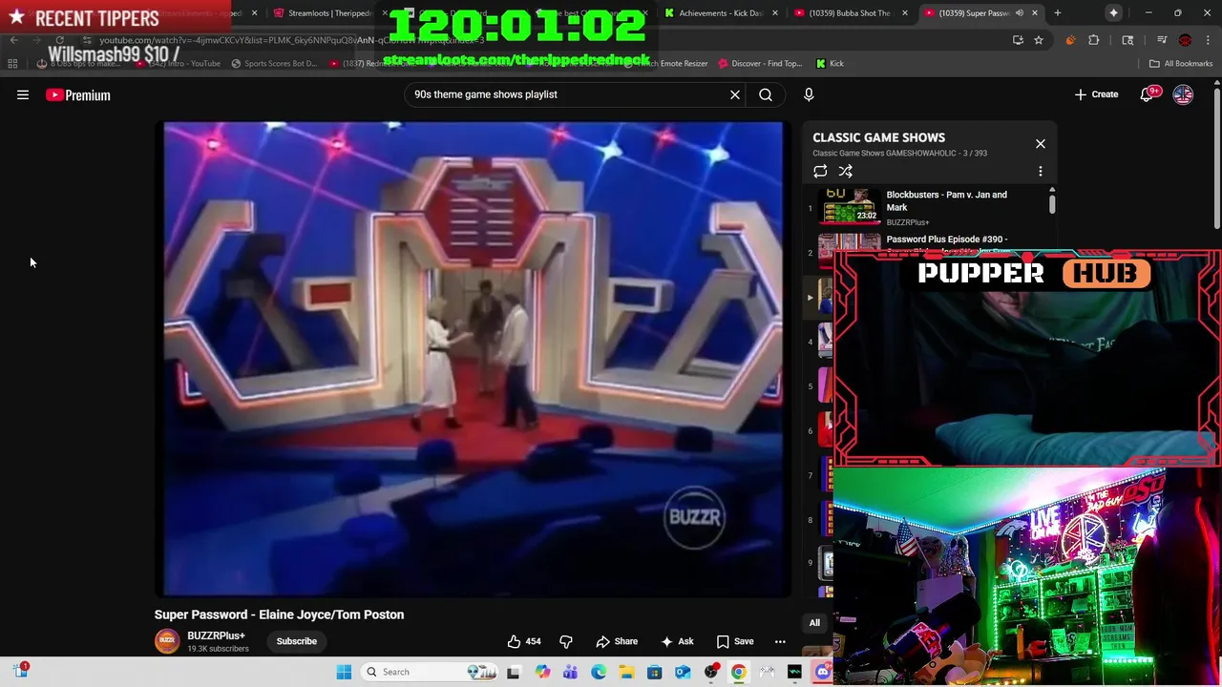1222x687 pixels.
Task: Open Discord from taskbar
Action: click(823, 672)
